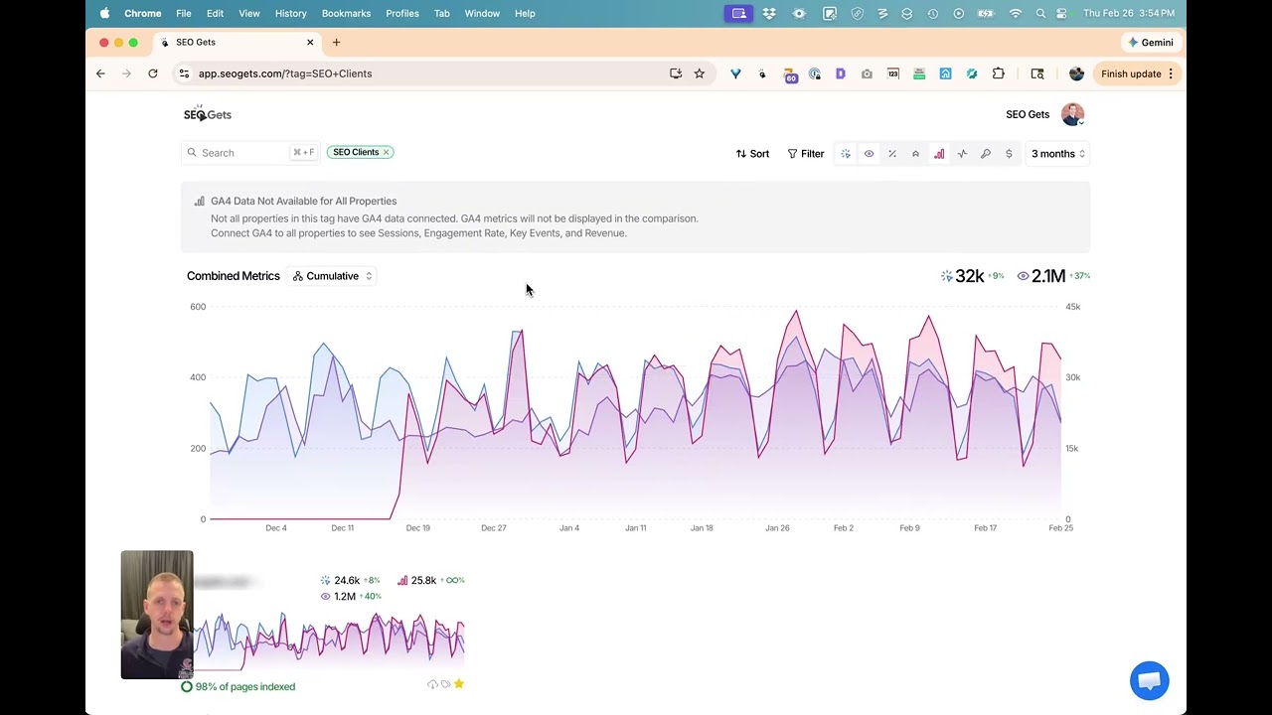Bookmark this page with star icon
Screen dimensions: 1272x715
700,73
